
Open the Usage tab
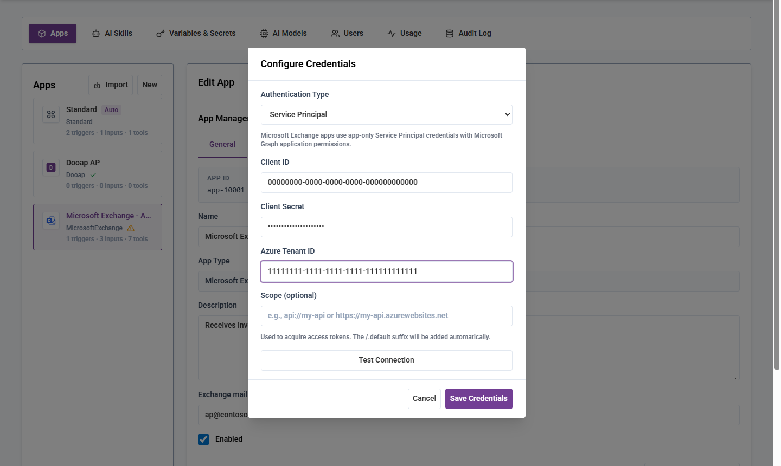tap(405, 34)
